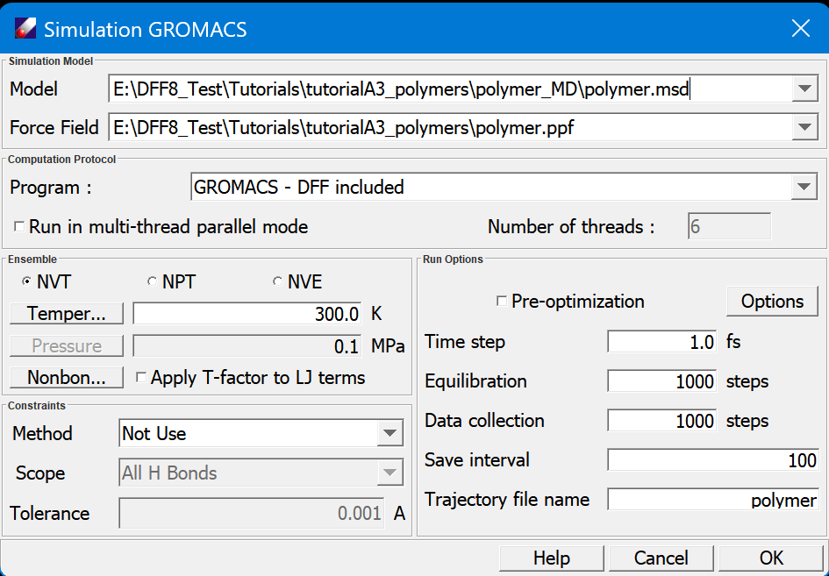Click the disabled Pressure button

[67, 345]
